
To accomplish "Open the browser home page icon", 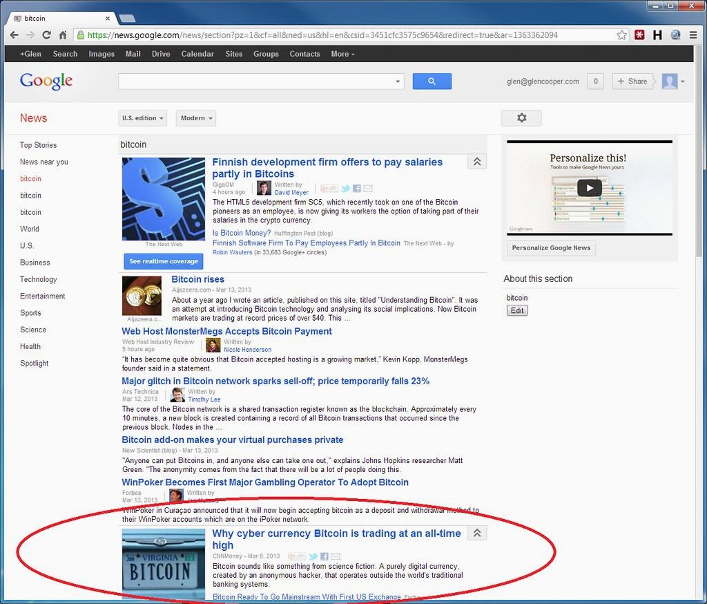I will [63, 35].
